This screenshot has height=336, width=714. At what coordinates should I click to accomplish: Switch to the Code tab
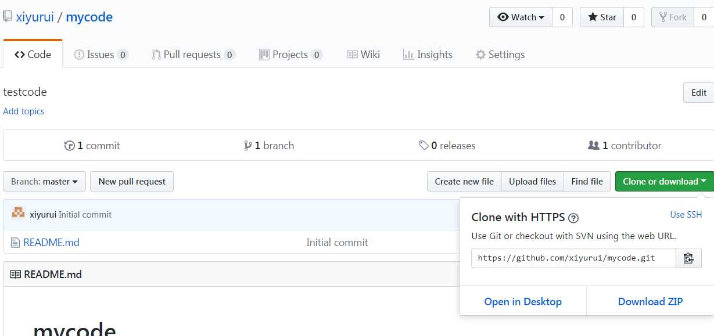click(33, 55)
